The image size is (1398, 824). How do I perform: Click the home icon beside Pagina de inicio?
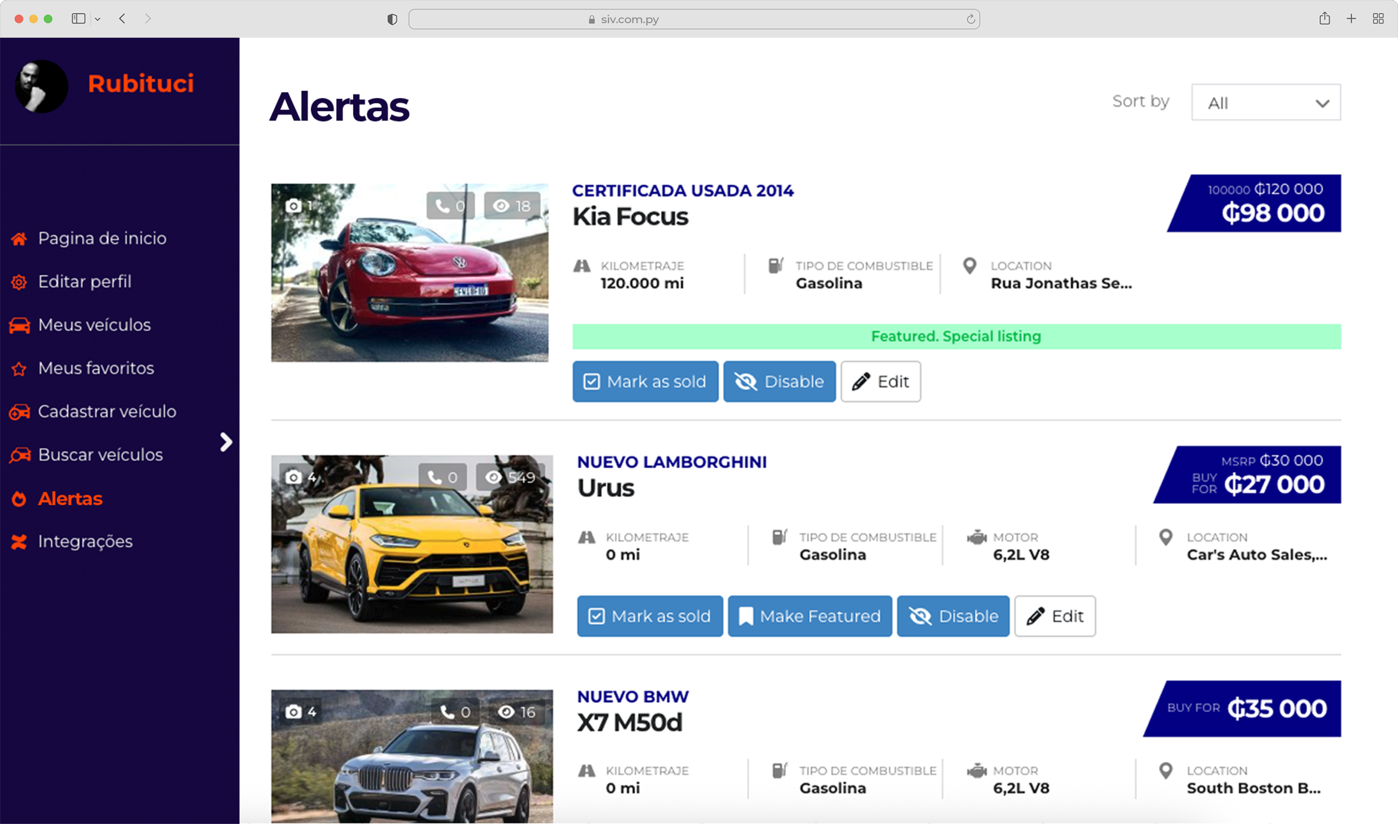19,238
